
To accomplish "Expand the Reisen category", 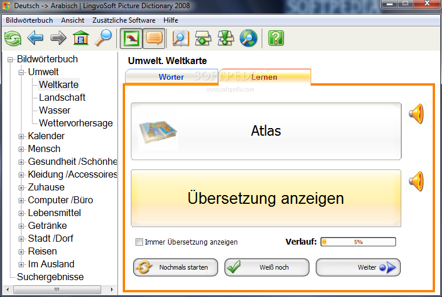I will coord(21,252).
